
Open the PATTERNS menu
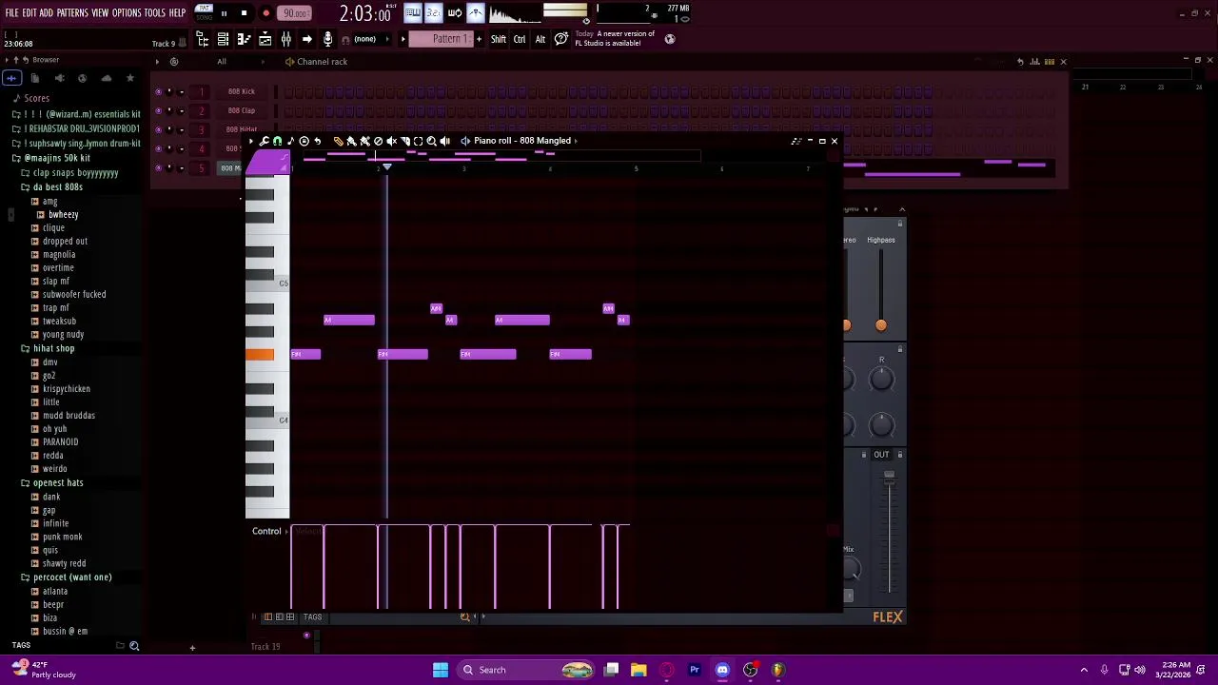pos(72,13)
